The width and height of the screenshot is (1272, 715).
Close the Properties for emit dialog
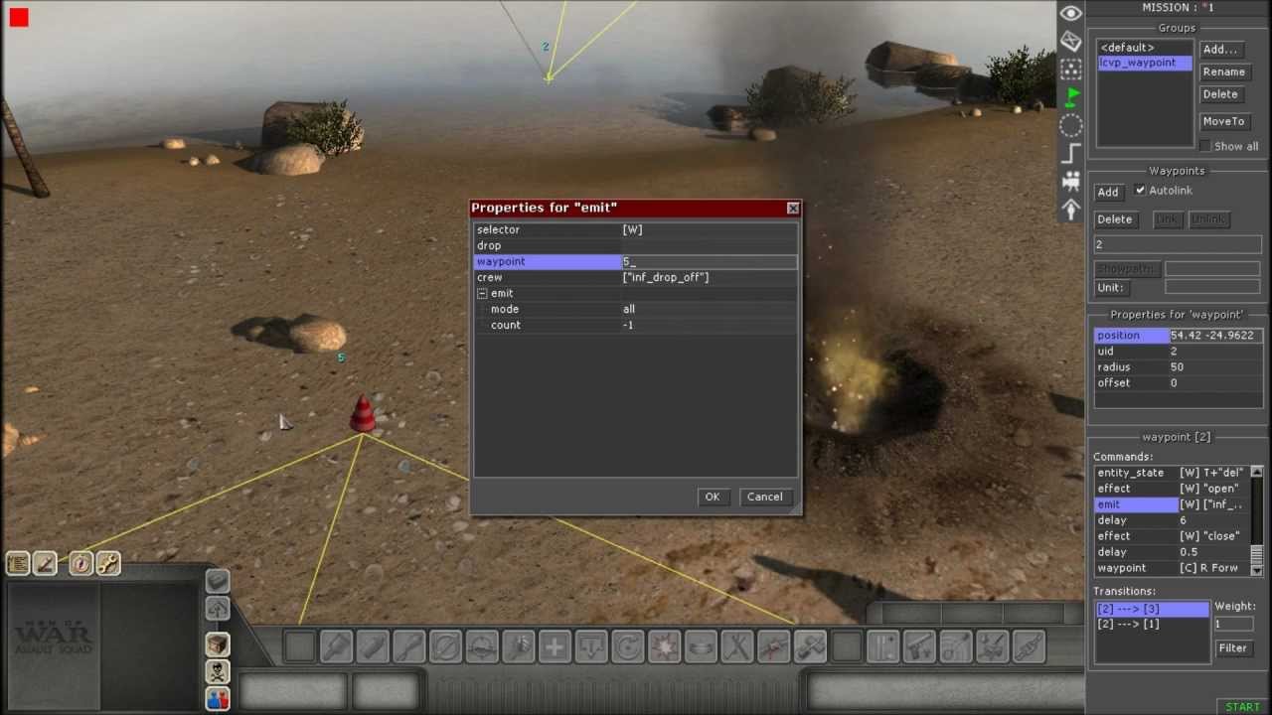click(x=793, y=209)
